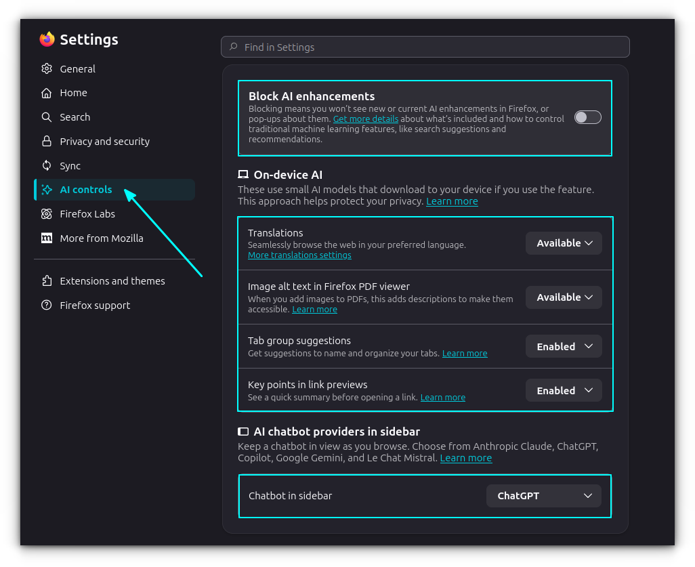Click the Home house icon

(47, 93)
